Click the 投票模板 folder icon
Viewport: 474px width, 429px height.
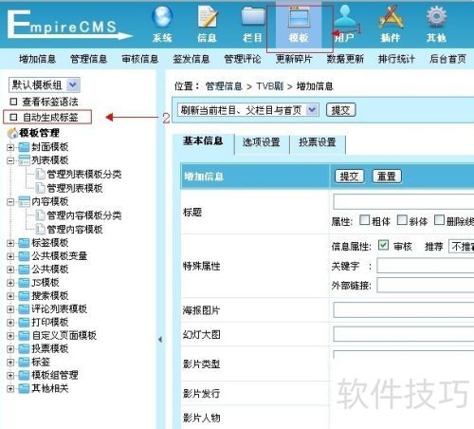click(x=24, y=349)
